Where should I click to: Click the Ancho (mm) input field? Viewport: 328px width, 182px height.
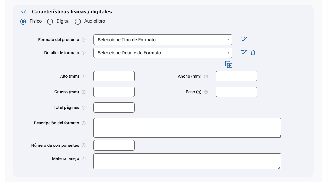(236, 76)
